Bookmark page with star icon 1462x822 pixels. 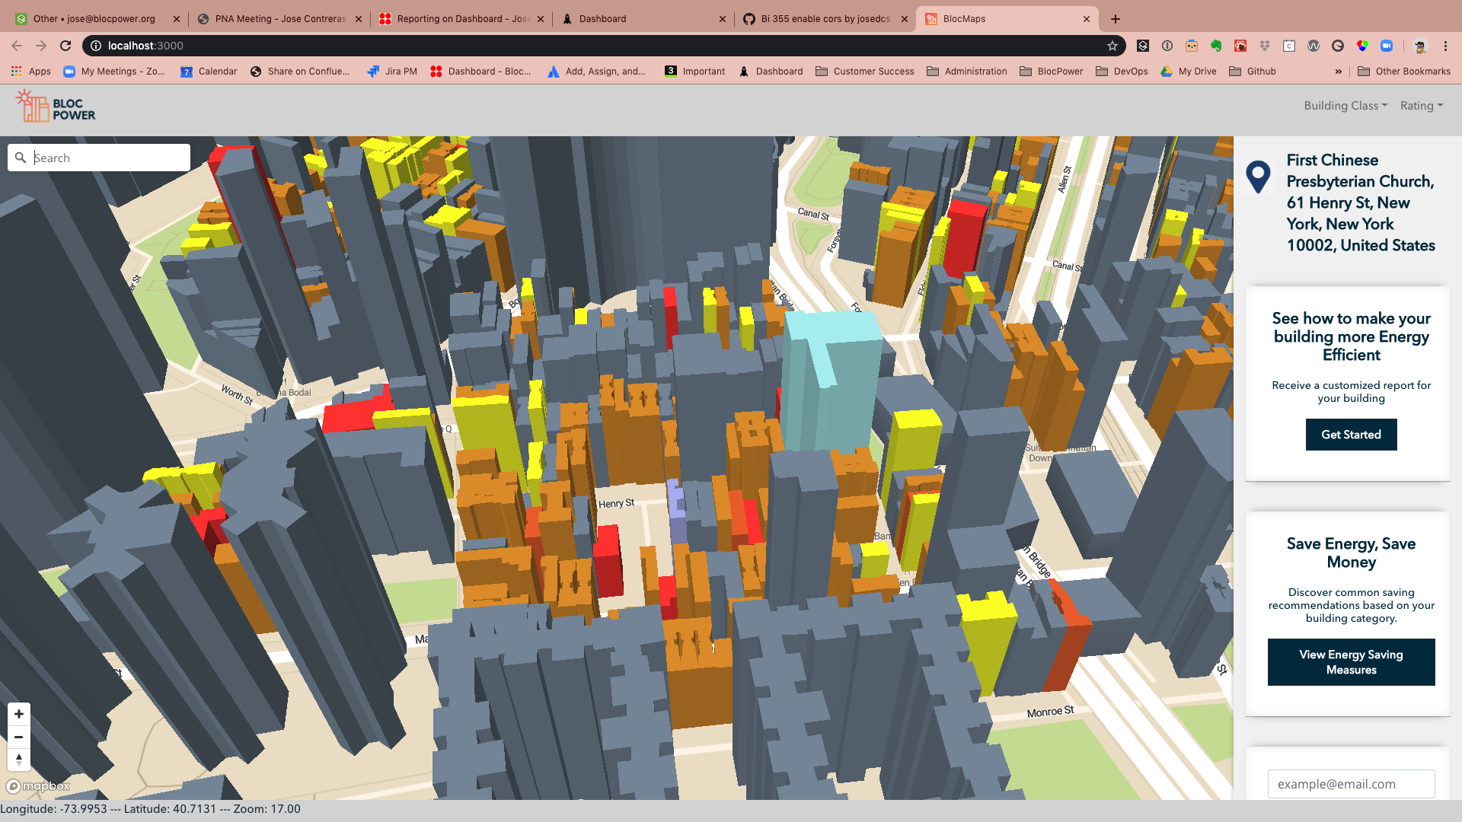[1112, 46]
